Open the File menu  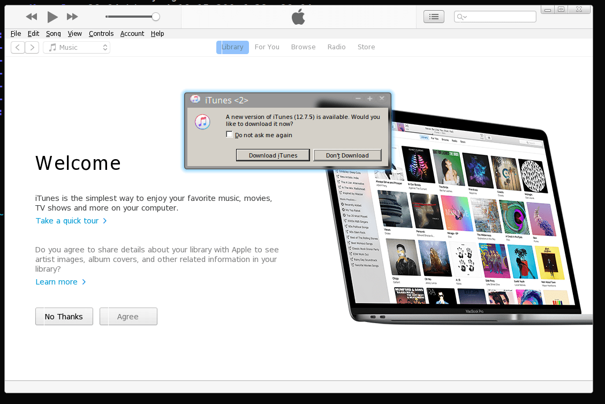16,33
